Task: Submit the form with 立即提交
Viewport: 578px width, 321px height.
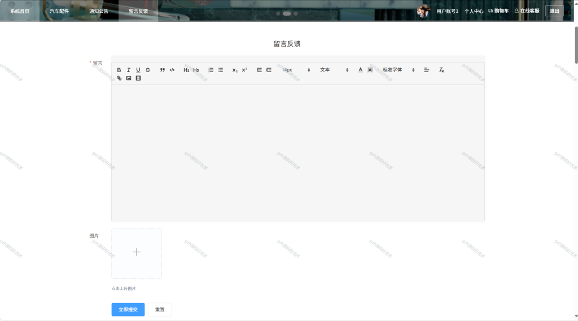Action: click(128, 310)
